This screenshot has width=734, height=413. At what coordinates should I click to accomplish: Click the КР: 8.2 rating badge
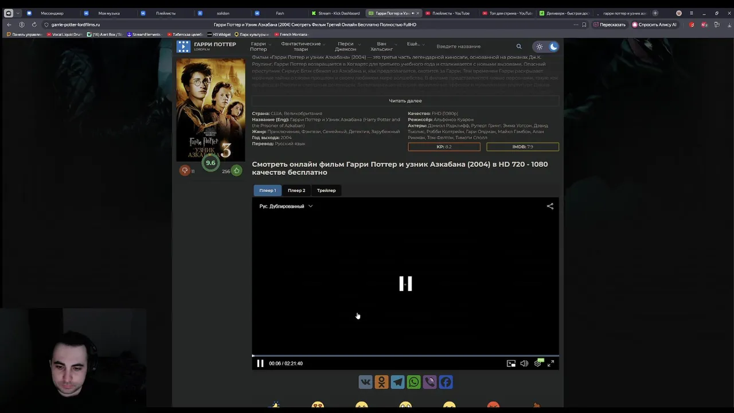click(x=444, y=147)
